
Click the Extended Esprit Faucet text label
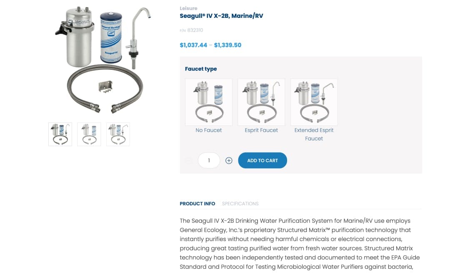[314, 134]
